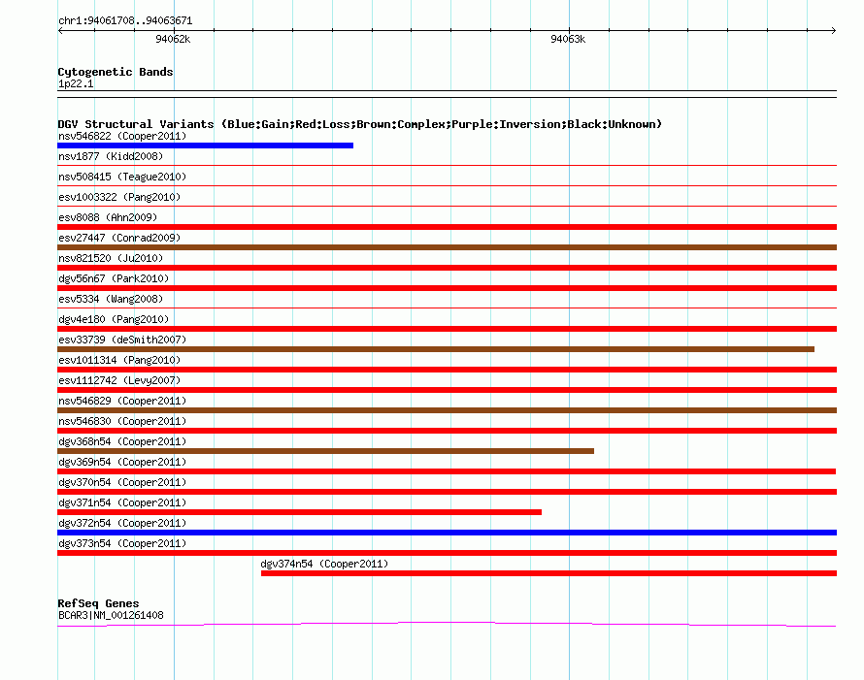The width and height of the screenshot is (864, 680).
Task: Open the dgv369n54 (Cooper2011) label
Action: point(122,462)
